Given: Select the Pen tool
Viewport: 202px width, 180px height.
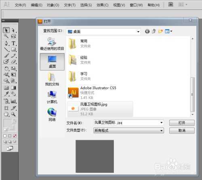Looking at the screenshot, I should 6,43.
